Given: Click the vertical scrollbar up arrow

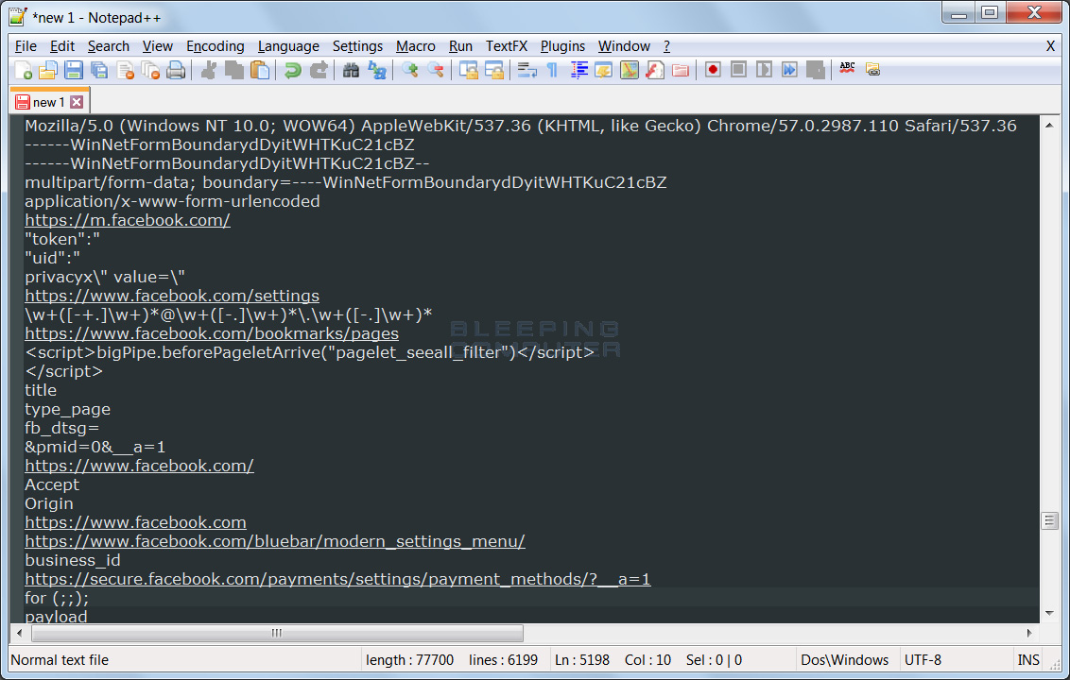Looking at the screenshot, I should point(1049,126).
